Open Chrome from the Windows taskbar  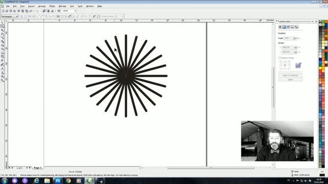68,180
